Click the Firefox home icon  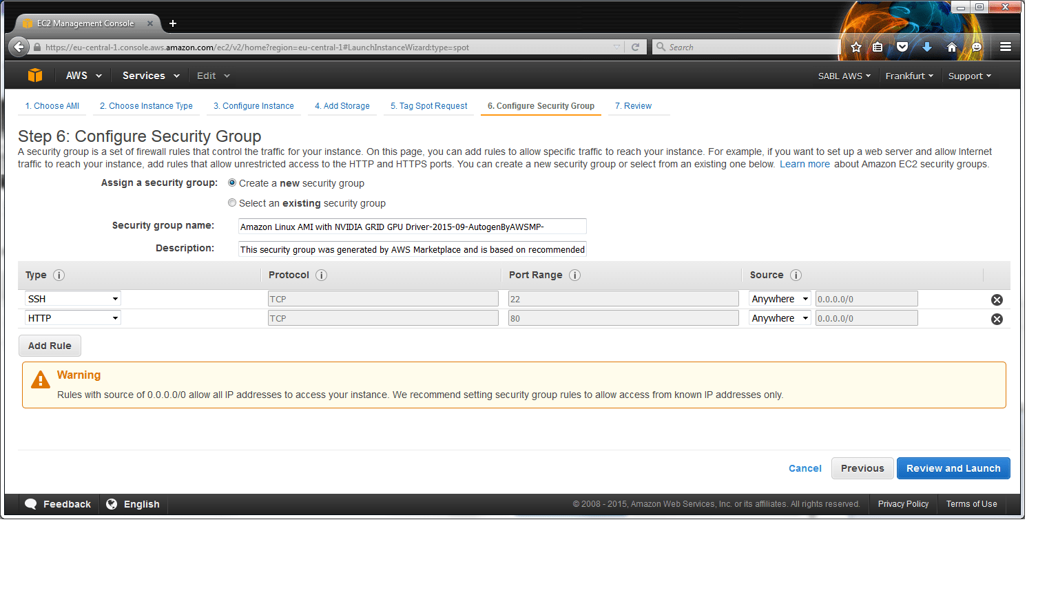pyautogui.click(x=951, y=46)
